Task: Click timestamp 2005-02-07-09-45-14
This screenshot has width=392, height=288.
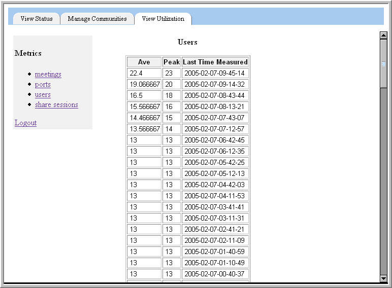Action: coord(215,73)
